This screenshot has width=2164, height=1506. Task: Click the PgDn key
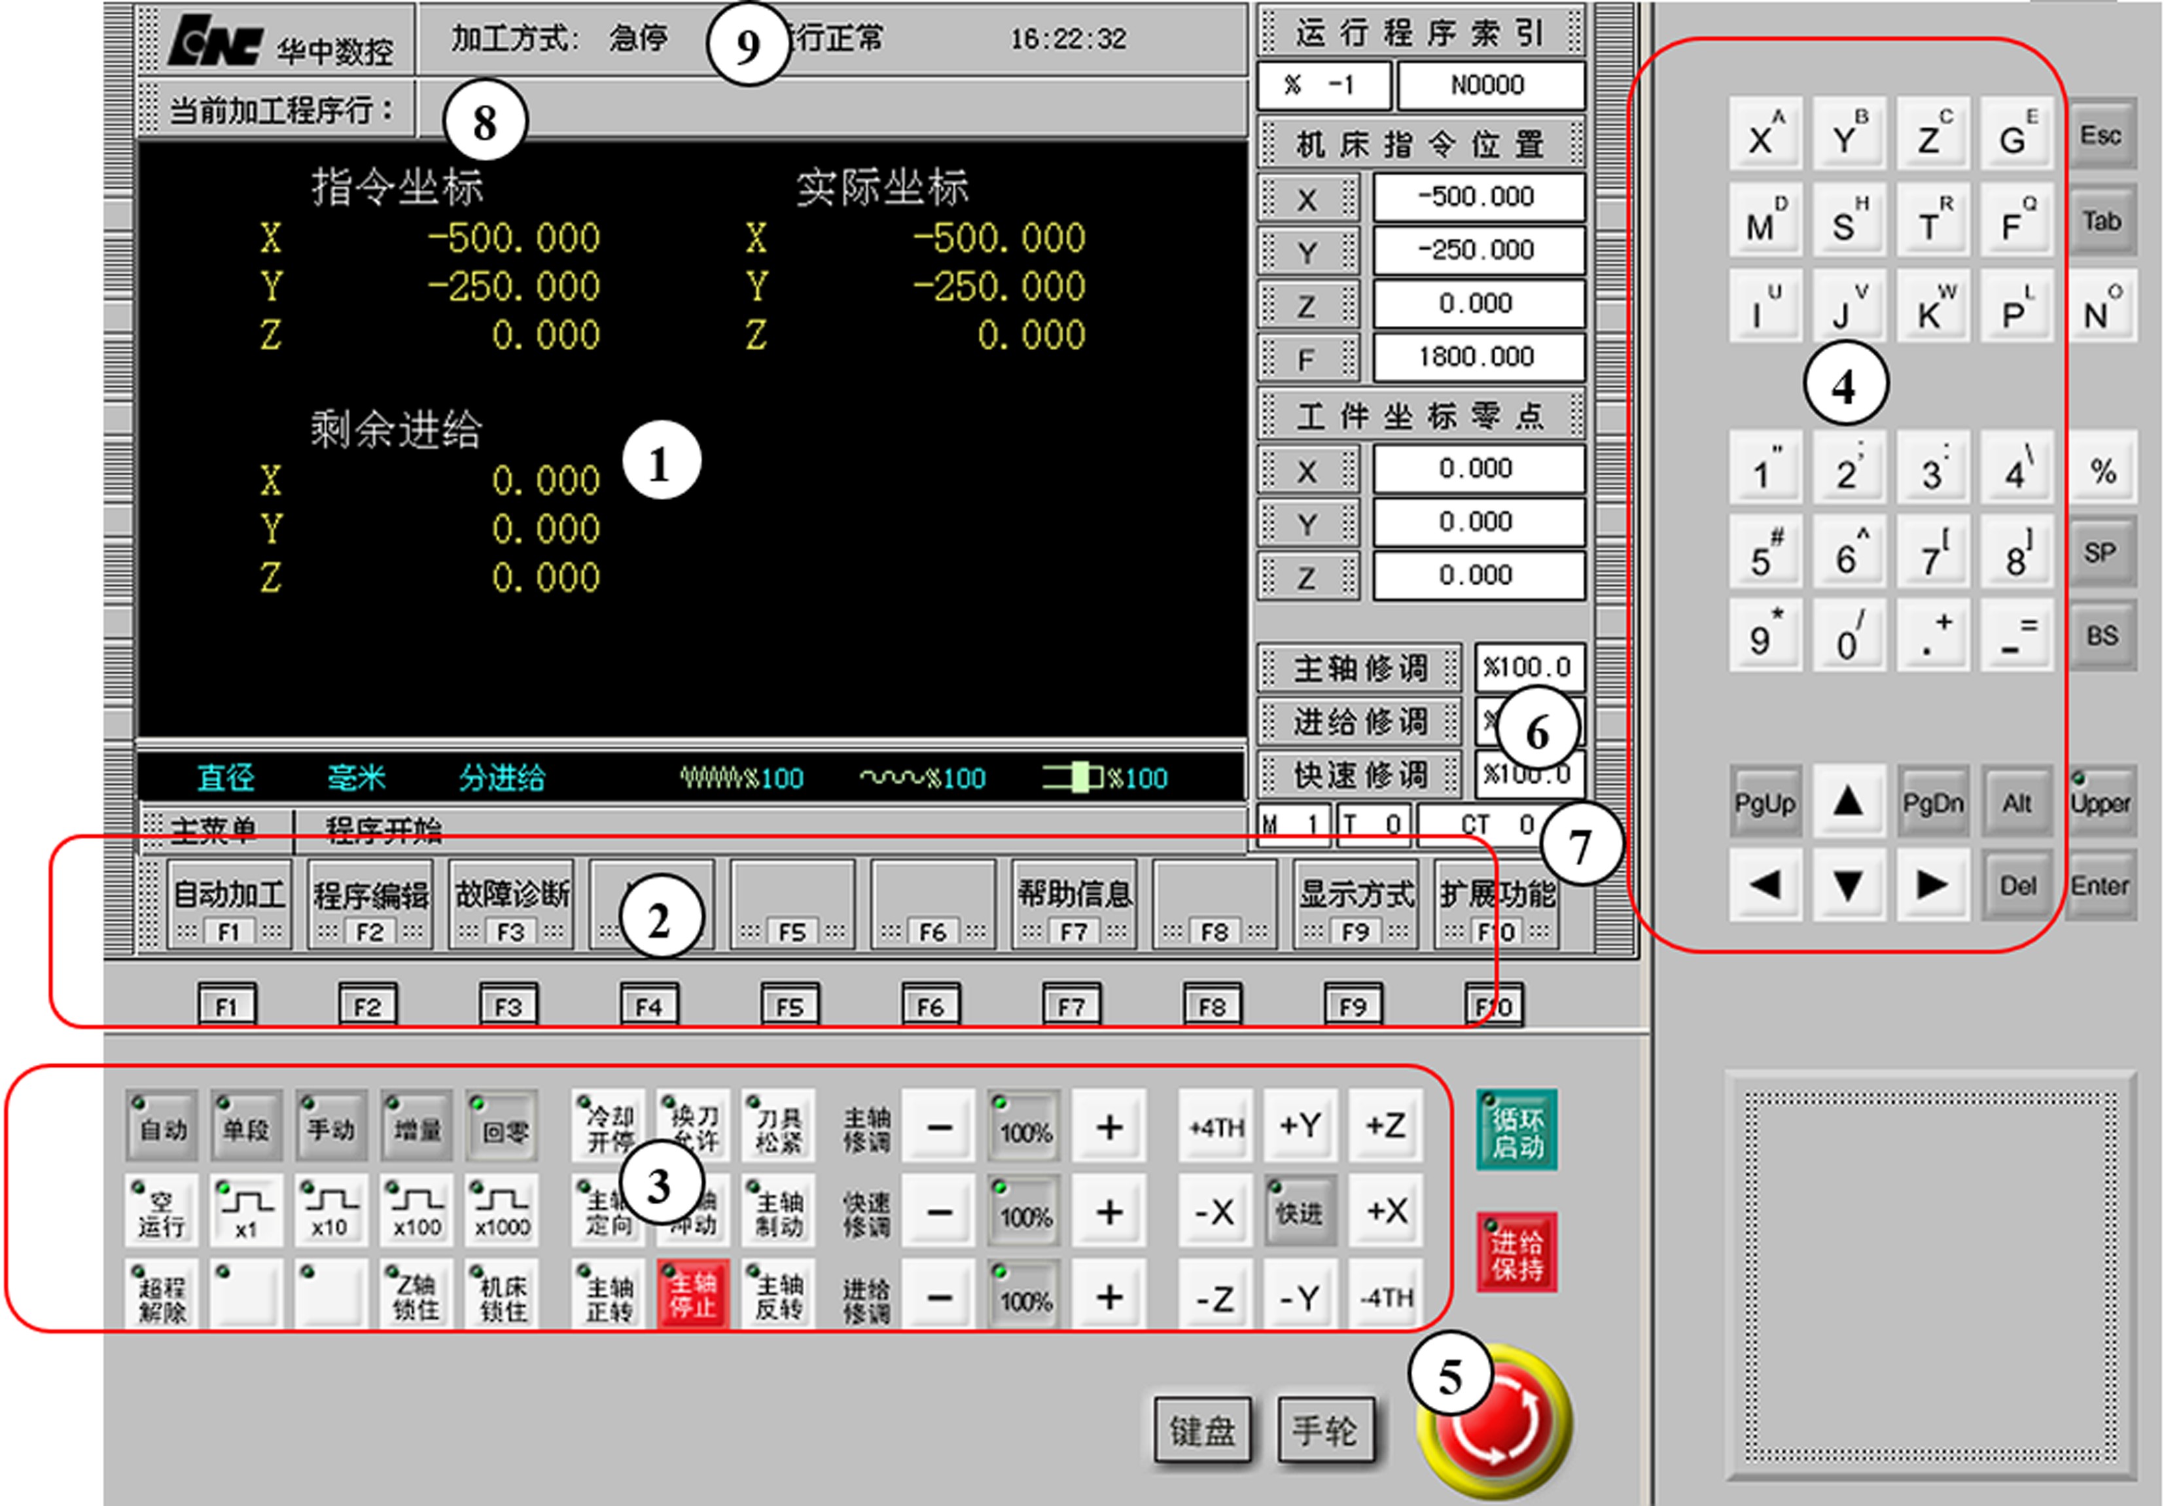tap(1932, 801)
